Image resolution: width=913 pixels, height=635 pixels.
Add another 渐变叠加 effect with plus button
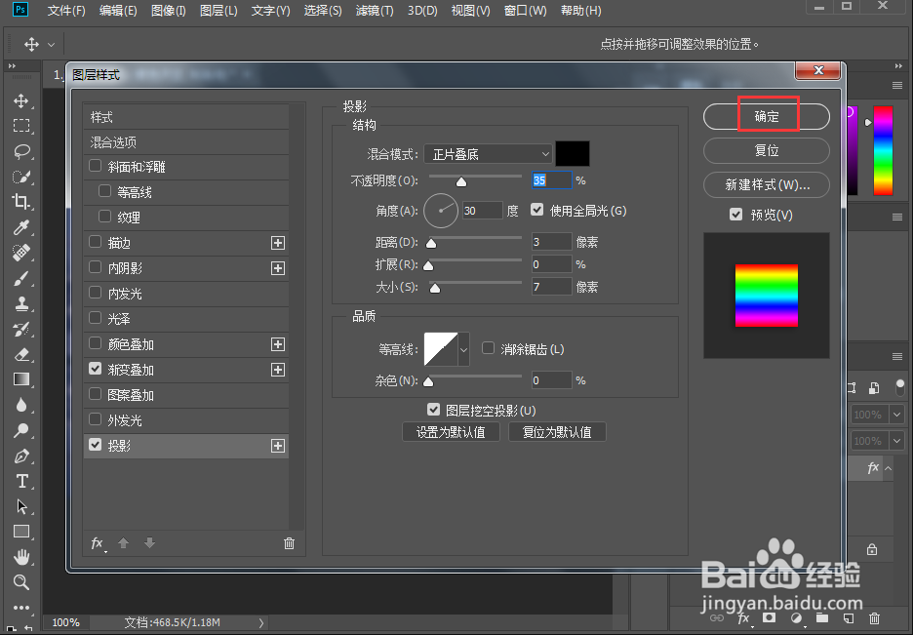[278, 370]
